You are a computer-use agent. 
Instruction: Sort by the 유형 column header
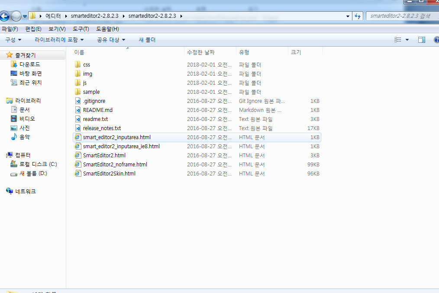click(x=262, y=52)
